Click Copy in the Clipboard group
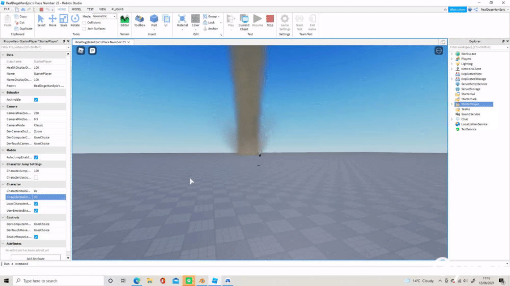The image size is (510, 286). click(x=21, y=16)
